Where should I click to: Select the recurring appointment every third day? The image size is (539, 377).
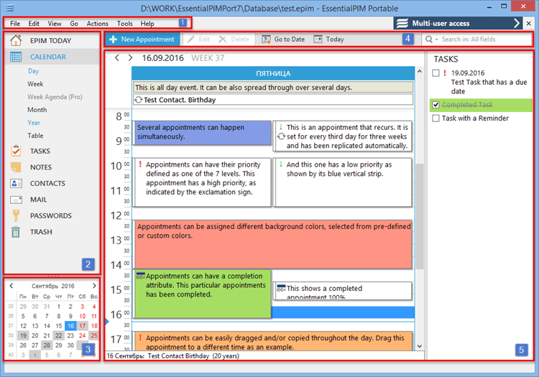point(343,136)
